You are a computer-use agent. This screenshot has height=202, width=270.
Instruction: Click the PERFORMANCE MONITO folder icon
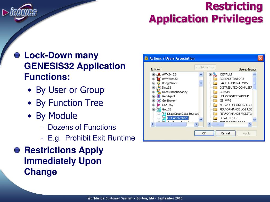click(215, 114)
